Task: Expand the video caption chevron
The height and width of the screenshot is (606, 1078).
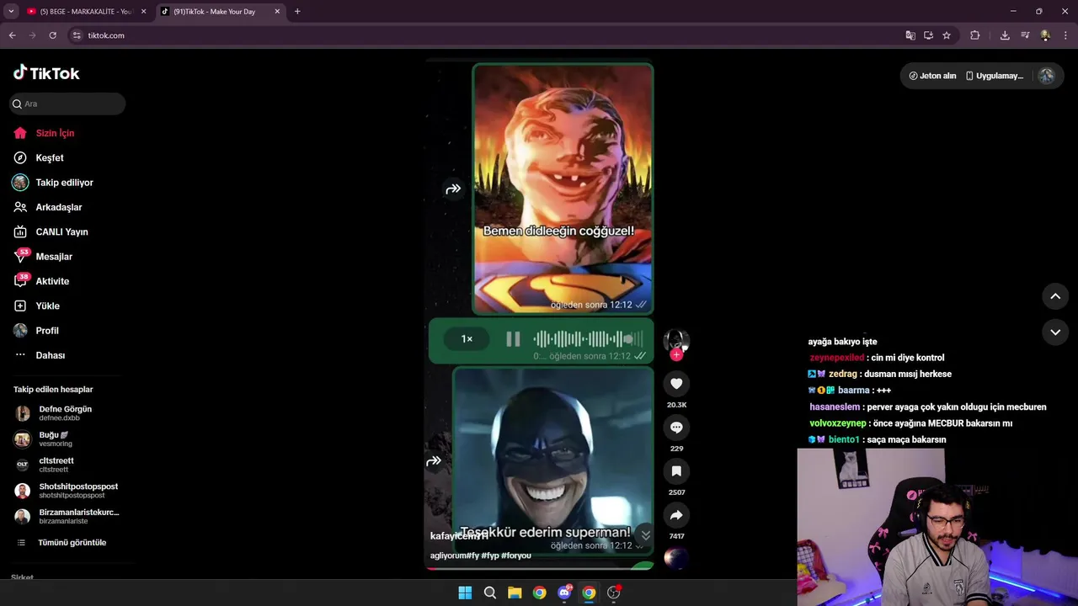Action: 645,535
